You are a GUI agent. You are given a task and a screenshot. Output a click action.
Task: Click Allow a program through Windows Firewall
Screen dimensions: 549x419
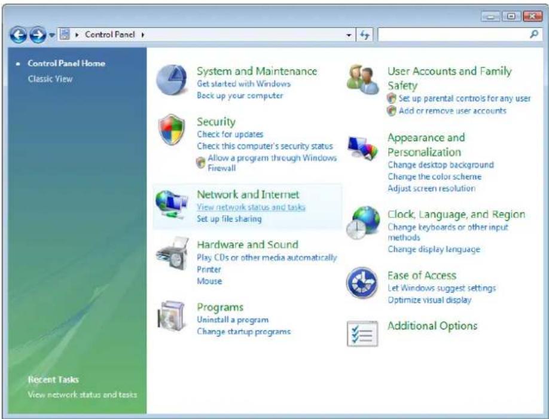272,163
